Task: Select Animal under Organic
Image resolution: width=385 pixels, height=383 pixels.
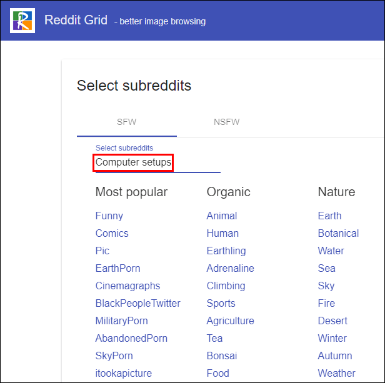Action: (222, 216)
